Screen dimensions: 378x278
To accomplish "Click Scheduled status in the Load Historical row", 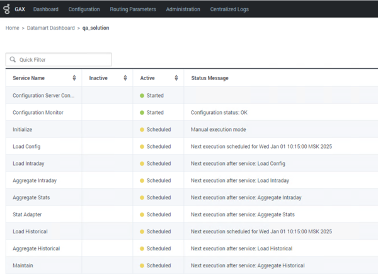I will coord(159,231).
